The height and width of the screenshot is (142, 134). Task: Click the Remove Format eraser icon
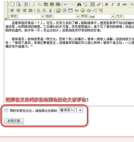[x=99, y=4]
